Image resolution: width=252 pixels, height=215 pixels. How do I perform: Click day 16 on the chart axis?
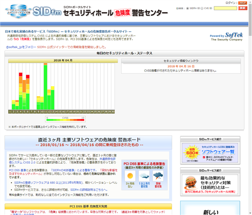pyautogui.click(x=63, y=111)
